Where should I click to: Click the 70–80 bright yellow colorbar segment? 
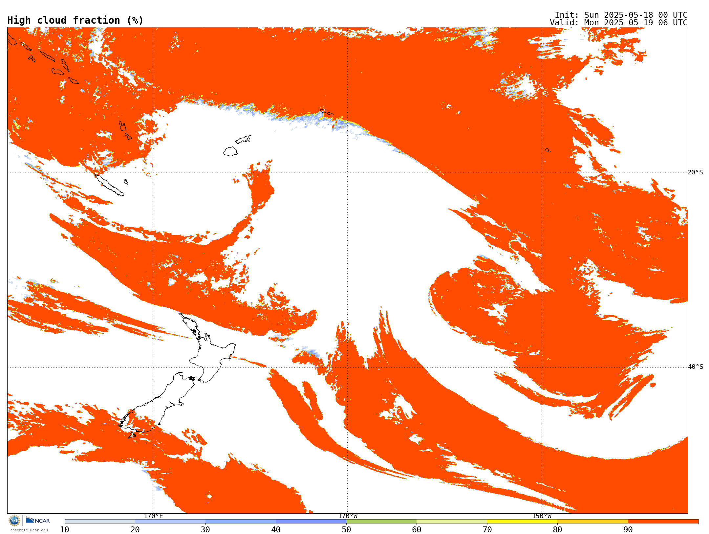(522, 521)
